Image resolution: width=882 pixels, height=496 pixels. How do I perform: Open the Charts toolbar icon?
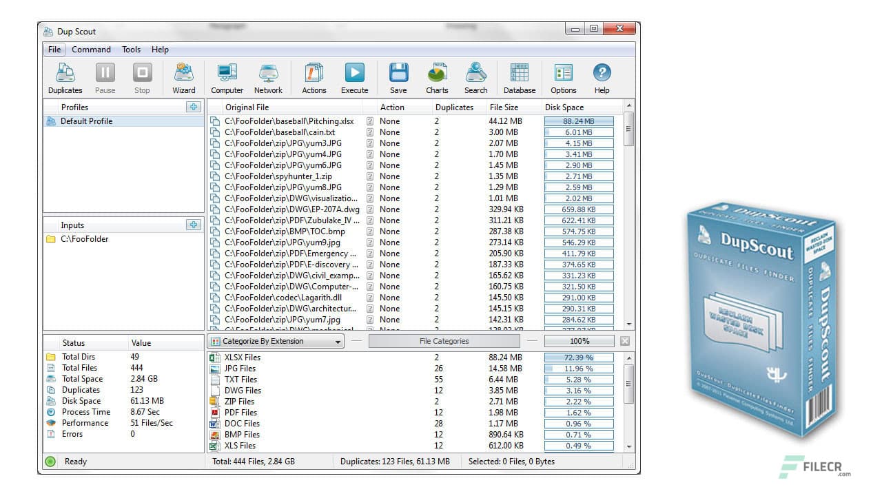click(437, 78)
